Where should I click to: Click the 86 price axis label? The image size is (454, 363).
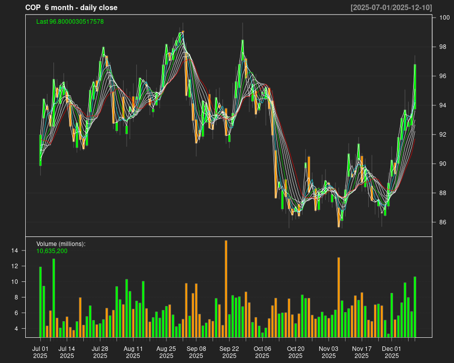pos(442,222)
